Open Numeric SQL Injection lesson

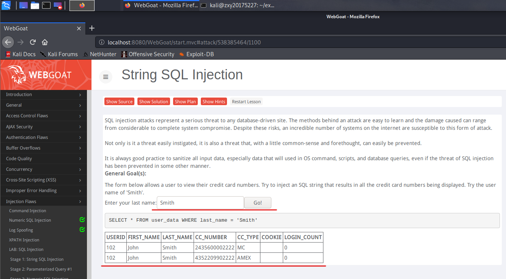pos(30,220)
